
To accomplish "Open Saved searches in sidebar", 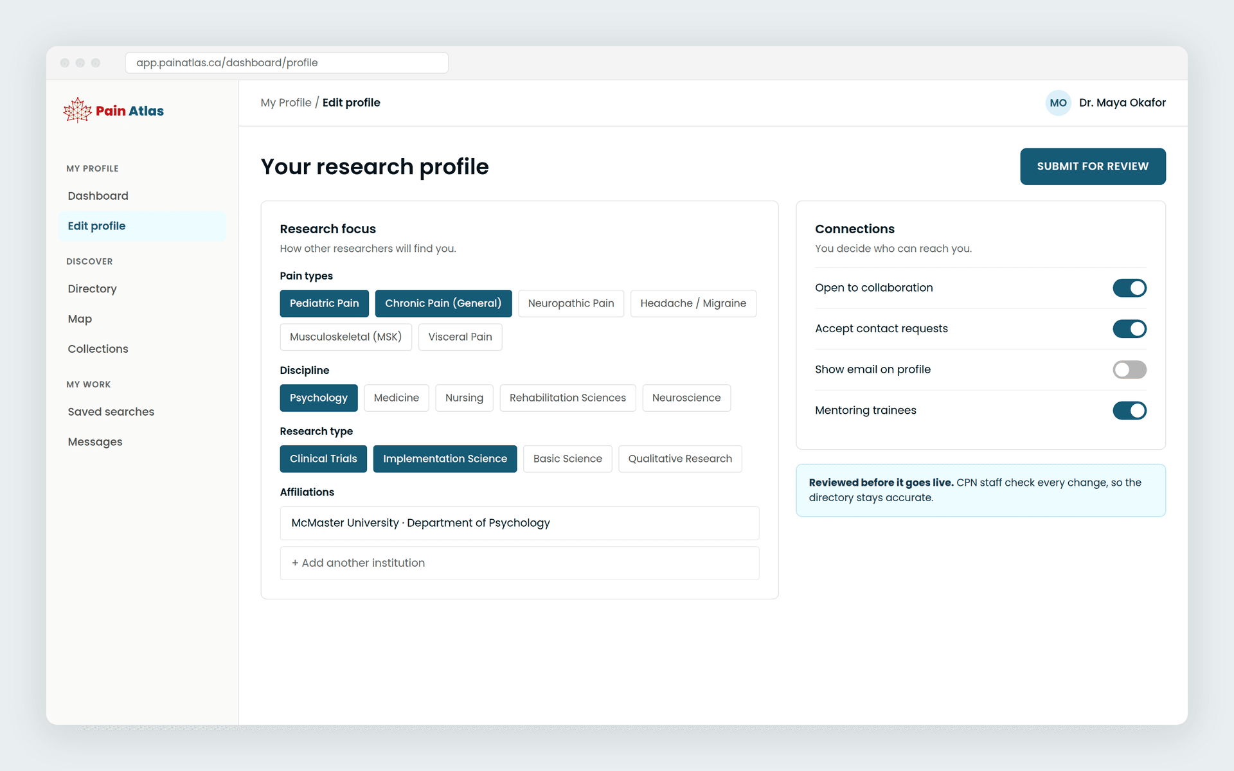I will pos(142,412).
